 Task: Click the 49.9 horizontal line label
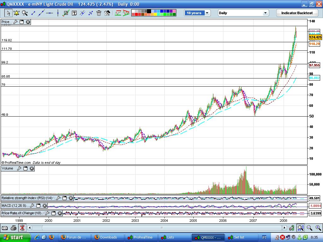click(5, 115)
